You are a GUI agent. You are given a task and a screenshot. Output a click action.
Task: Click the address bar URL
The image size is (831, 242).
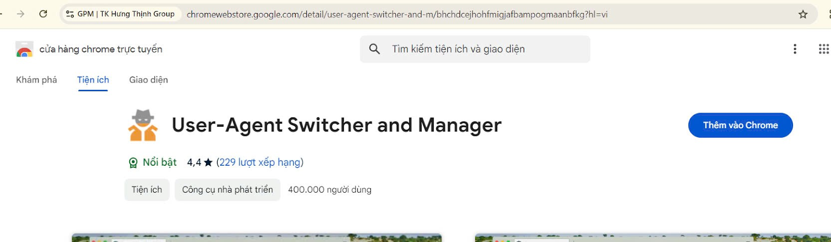coord(397,14)
